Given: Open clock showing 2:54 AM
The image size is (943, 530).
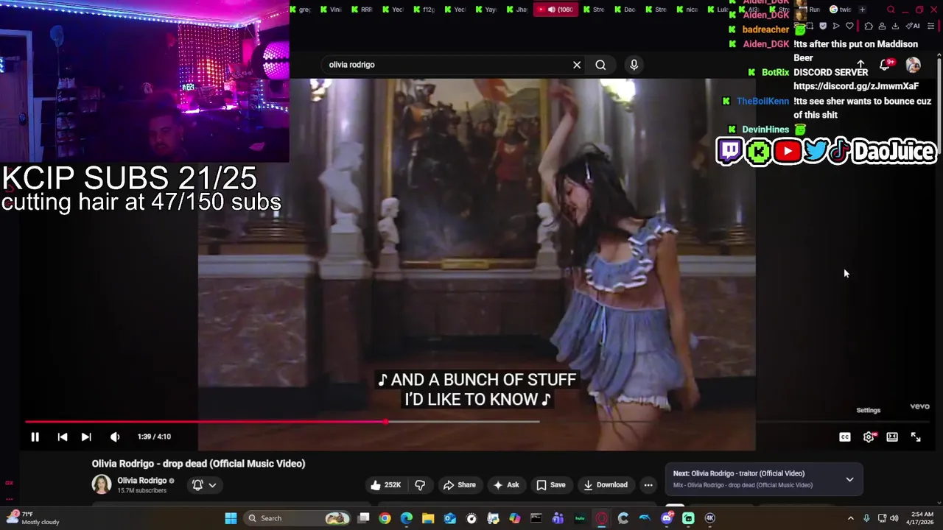Looking at the screenshot, I should [x=920, y=518].
